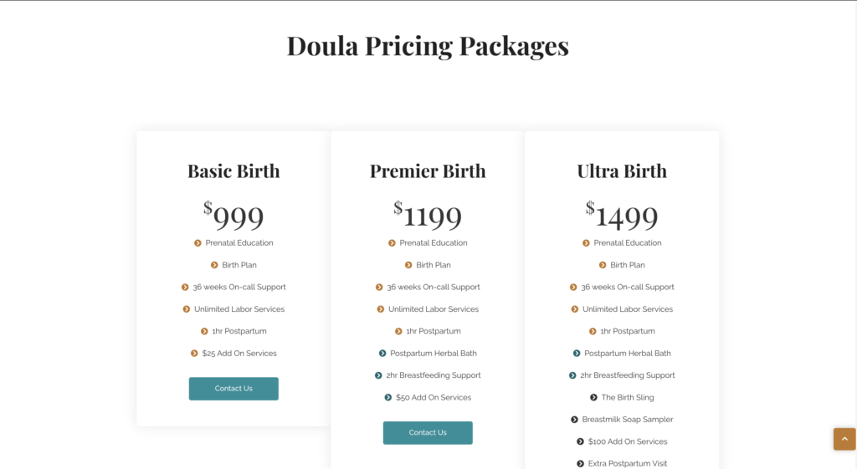This screenshot has width=857, height=469.
Task: Click bullet icon next to $25 Add On Services
Action: pos(194,354)
